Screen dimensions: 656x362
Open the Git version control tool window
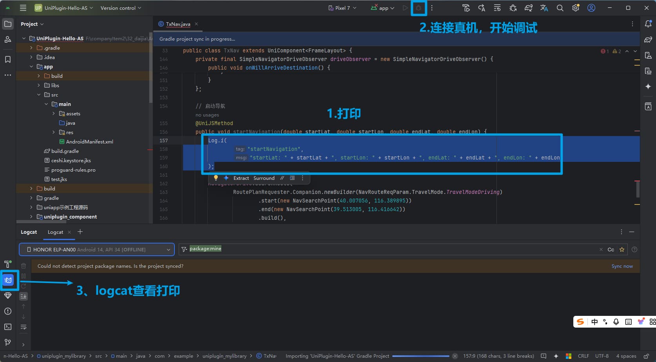pos(8,342)
